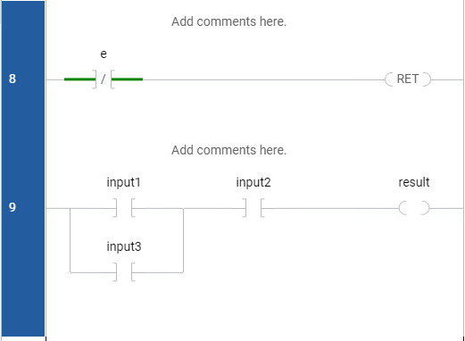Click the result variable label
This screenshot has height=341, width=465.
(x=414, y=182)
